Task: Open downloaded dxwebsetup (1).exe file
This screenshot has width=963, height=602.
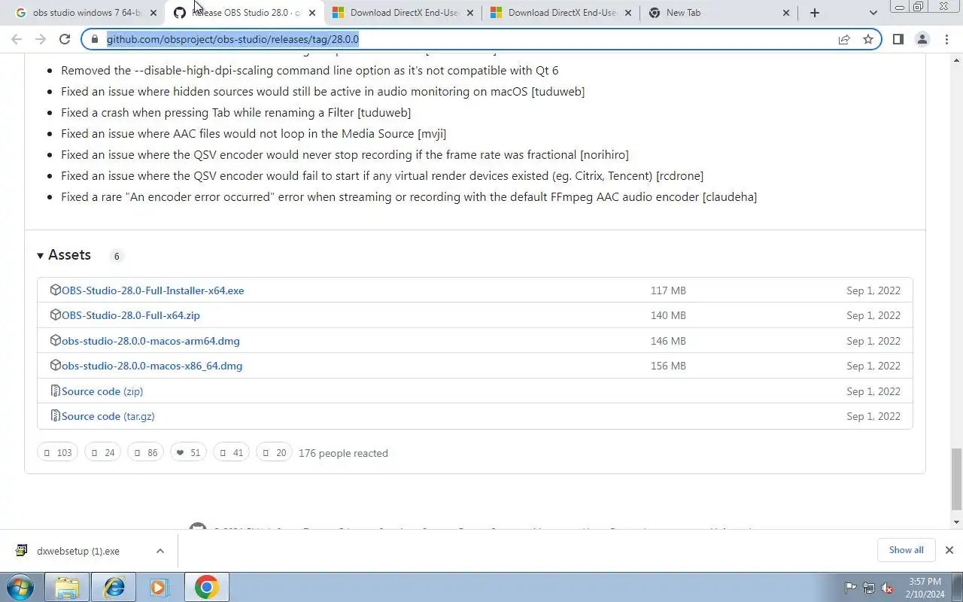Action: coord(77,551)
